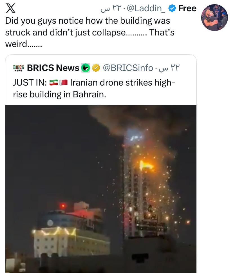Open the @Laddin_ handle link
The image size is (233, 273).
tap(146, 8)
